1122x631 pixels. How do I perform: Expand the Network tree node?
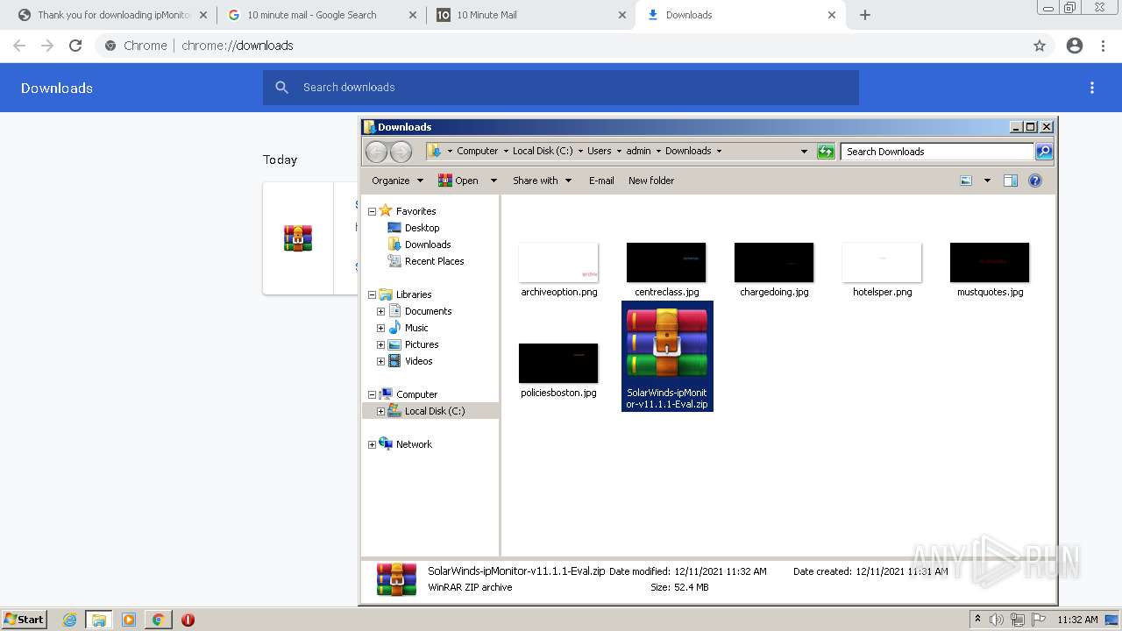tap(372, 444)
